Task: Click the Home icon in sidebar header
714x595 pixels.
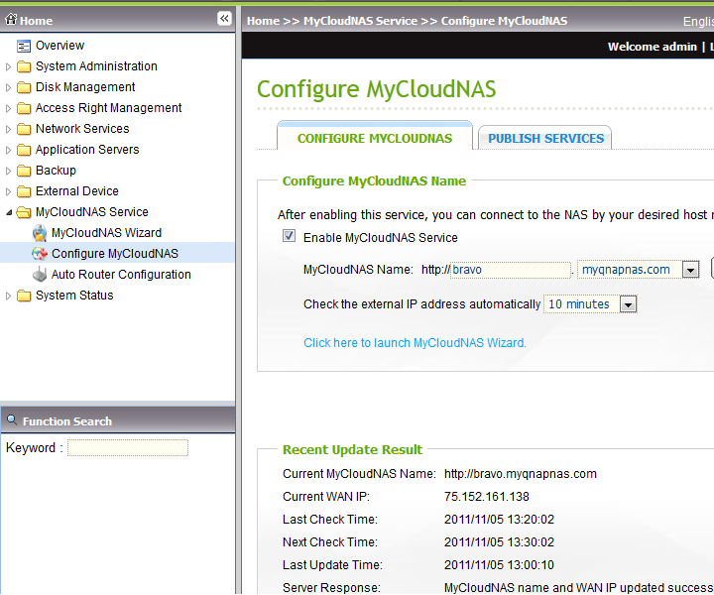Action: (12, 19)
